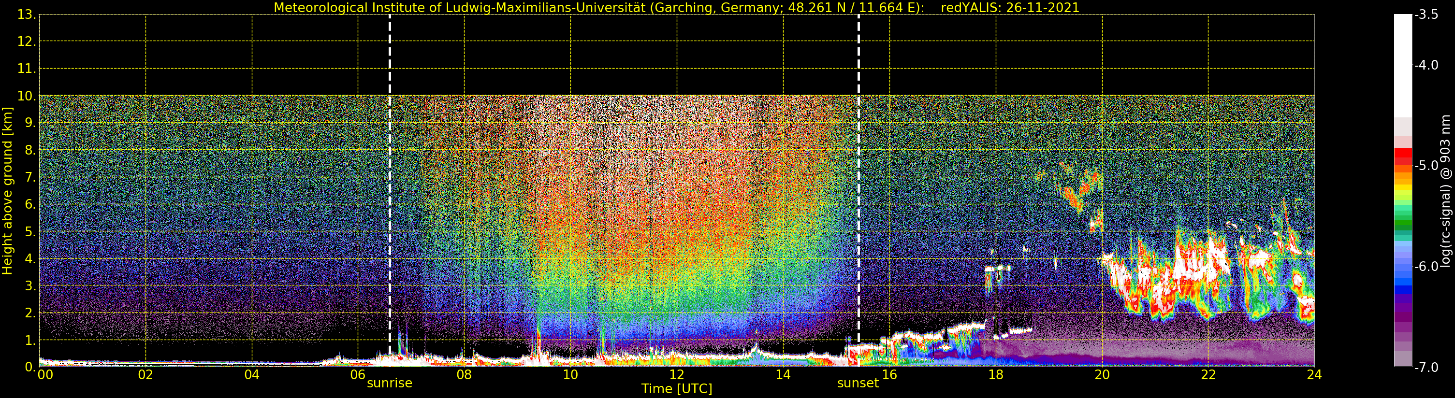Click the 'Height above ground [km]' axis label

point(7,191)
